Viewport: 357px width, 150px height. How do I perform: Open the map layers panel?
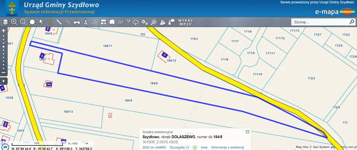click(5, 22)
